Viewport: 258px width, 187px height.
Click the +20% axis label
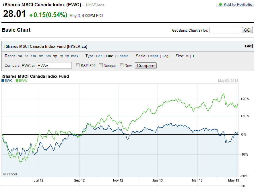click(245, 99)
